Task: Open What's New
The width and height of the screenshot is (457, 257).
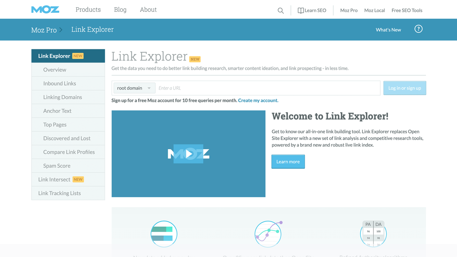Action: (388, 30)
